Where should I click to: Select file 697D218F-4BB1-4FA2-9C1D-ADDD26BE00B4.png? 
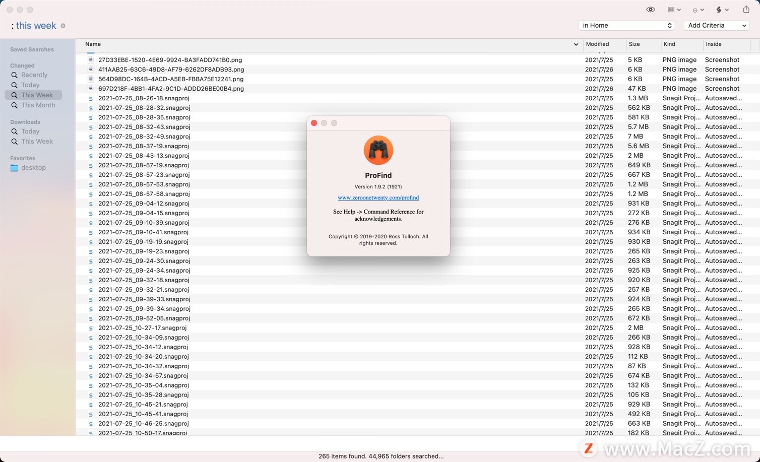[x=171, y=89]
